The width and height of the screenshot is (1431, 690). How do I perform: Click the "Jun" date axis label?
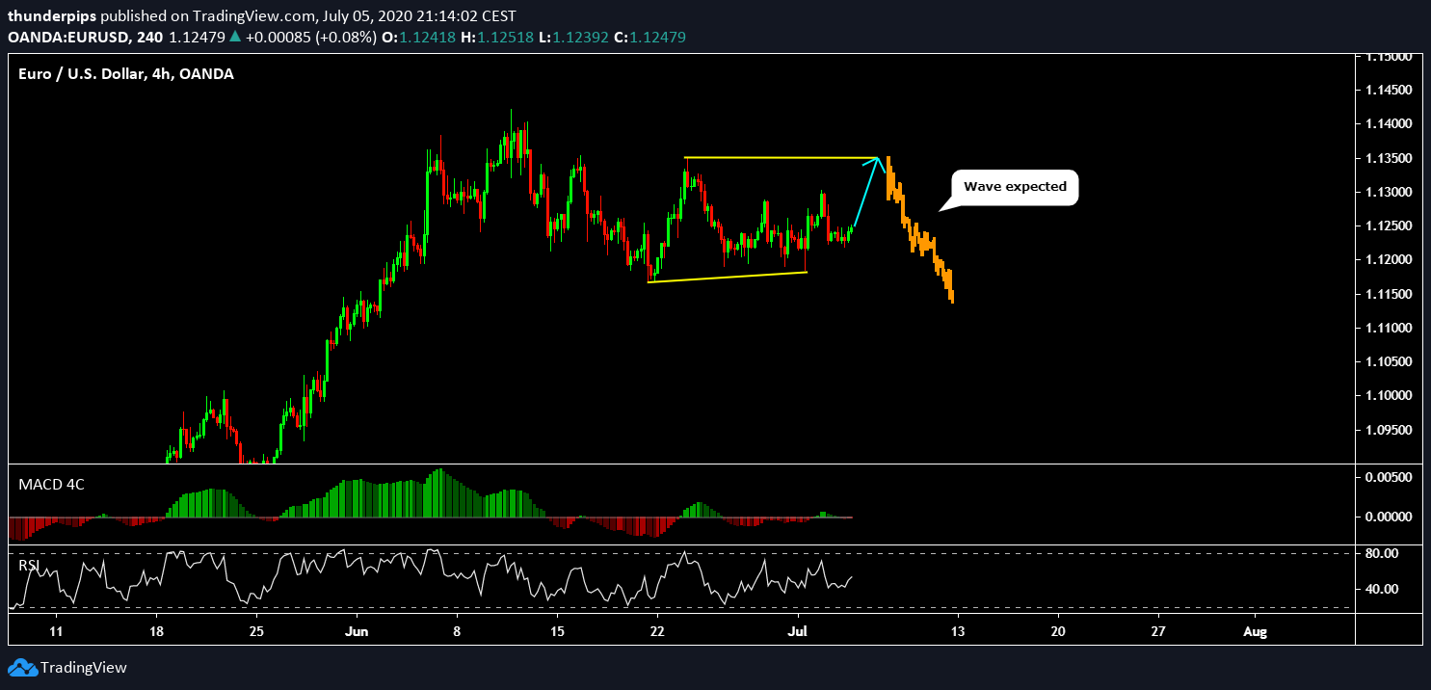[x=357, y=632]
